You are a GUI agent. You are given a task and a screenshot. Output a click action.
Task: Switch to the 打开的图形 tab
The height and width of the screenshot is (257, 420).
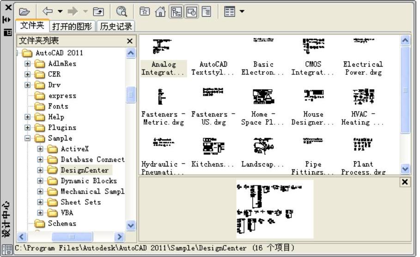click(x=72, y=26)
